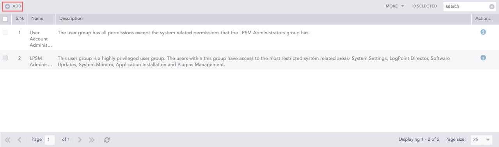The height and width of the screenshot is (147, 499).
Task: Click serial number 2 cell
Action: click(20, 58)
